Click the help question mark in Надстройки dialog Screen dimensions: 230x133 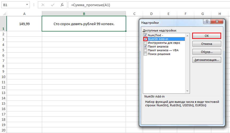point(206,23)
